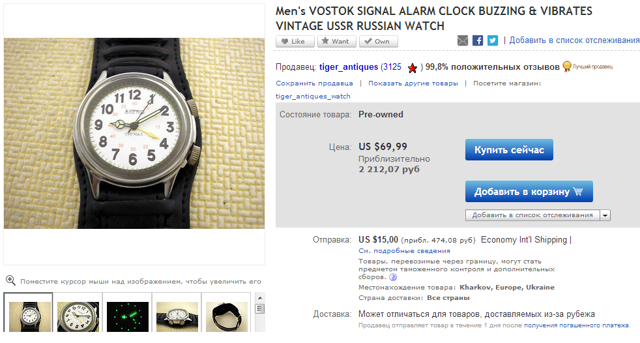
Task: Click the red star feedback icon
Action: [413, 68]
